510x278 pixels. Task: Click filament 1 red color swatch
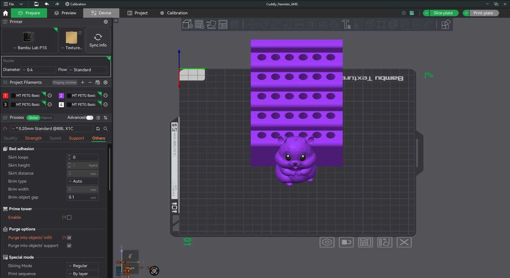pyautogui.click(x=6, y=95)
